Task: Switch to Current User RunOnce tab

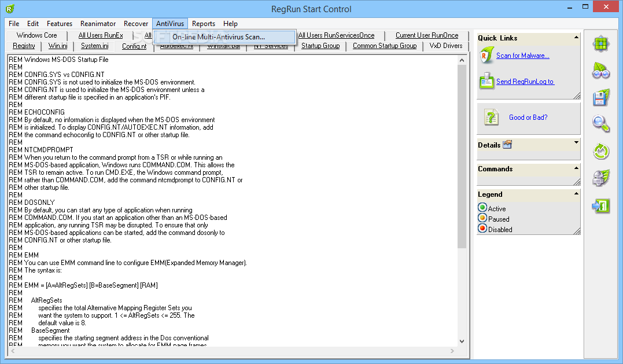Action: tap(427, 35)
